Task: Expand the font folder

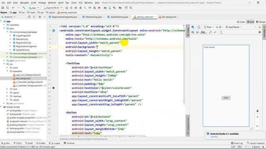Action: click(7, 89)
